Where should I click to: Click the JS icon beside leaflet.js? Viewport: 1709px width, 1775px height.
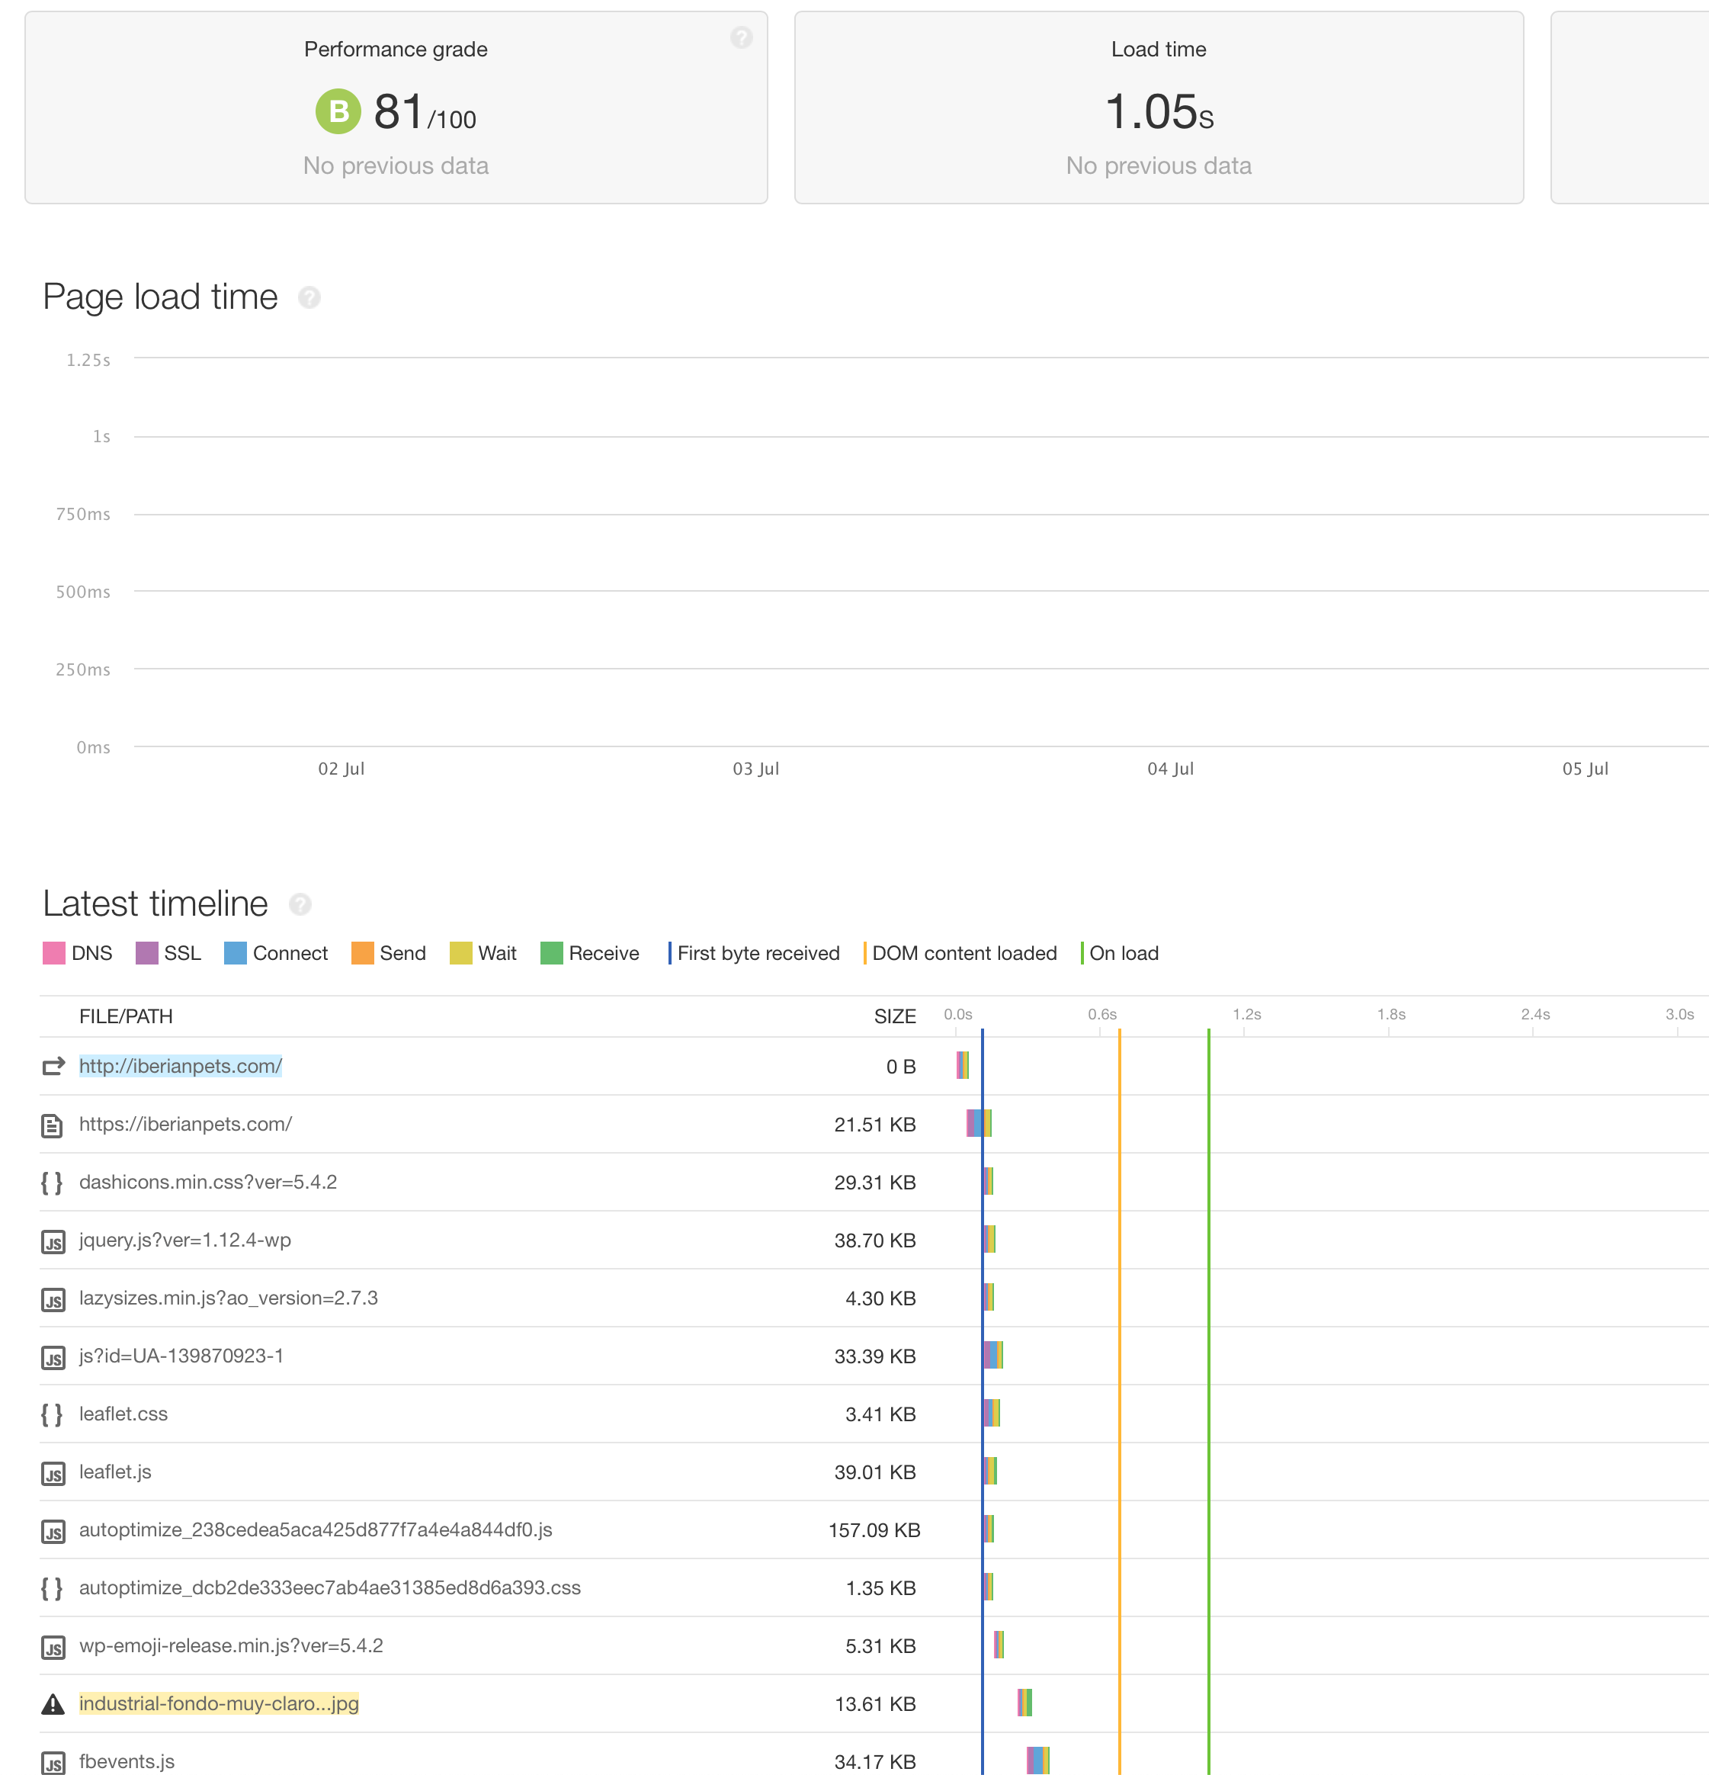53,1473
